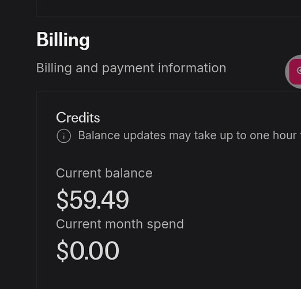The width and height of the screenshot is (301, 289).
Task: Select the $59.49 balance amount
Action: click(92, 199)
